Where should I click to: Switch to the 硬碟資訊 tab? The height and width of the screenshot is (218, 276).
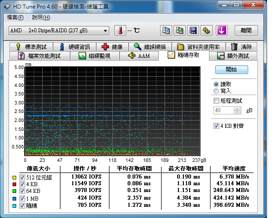point(75,47)
